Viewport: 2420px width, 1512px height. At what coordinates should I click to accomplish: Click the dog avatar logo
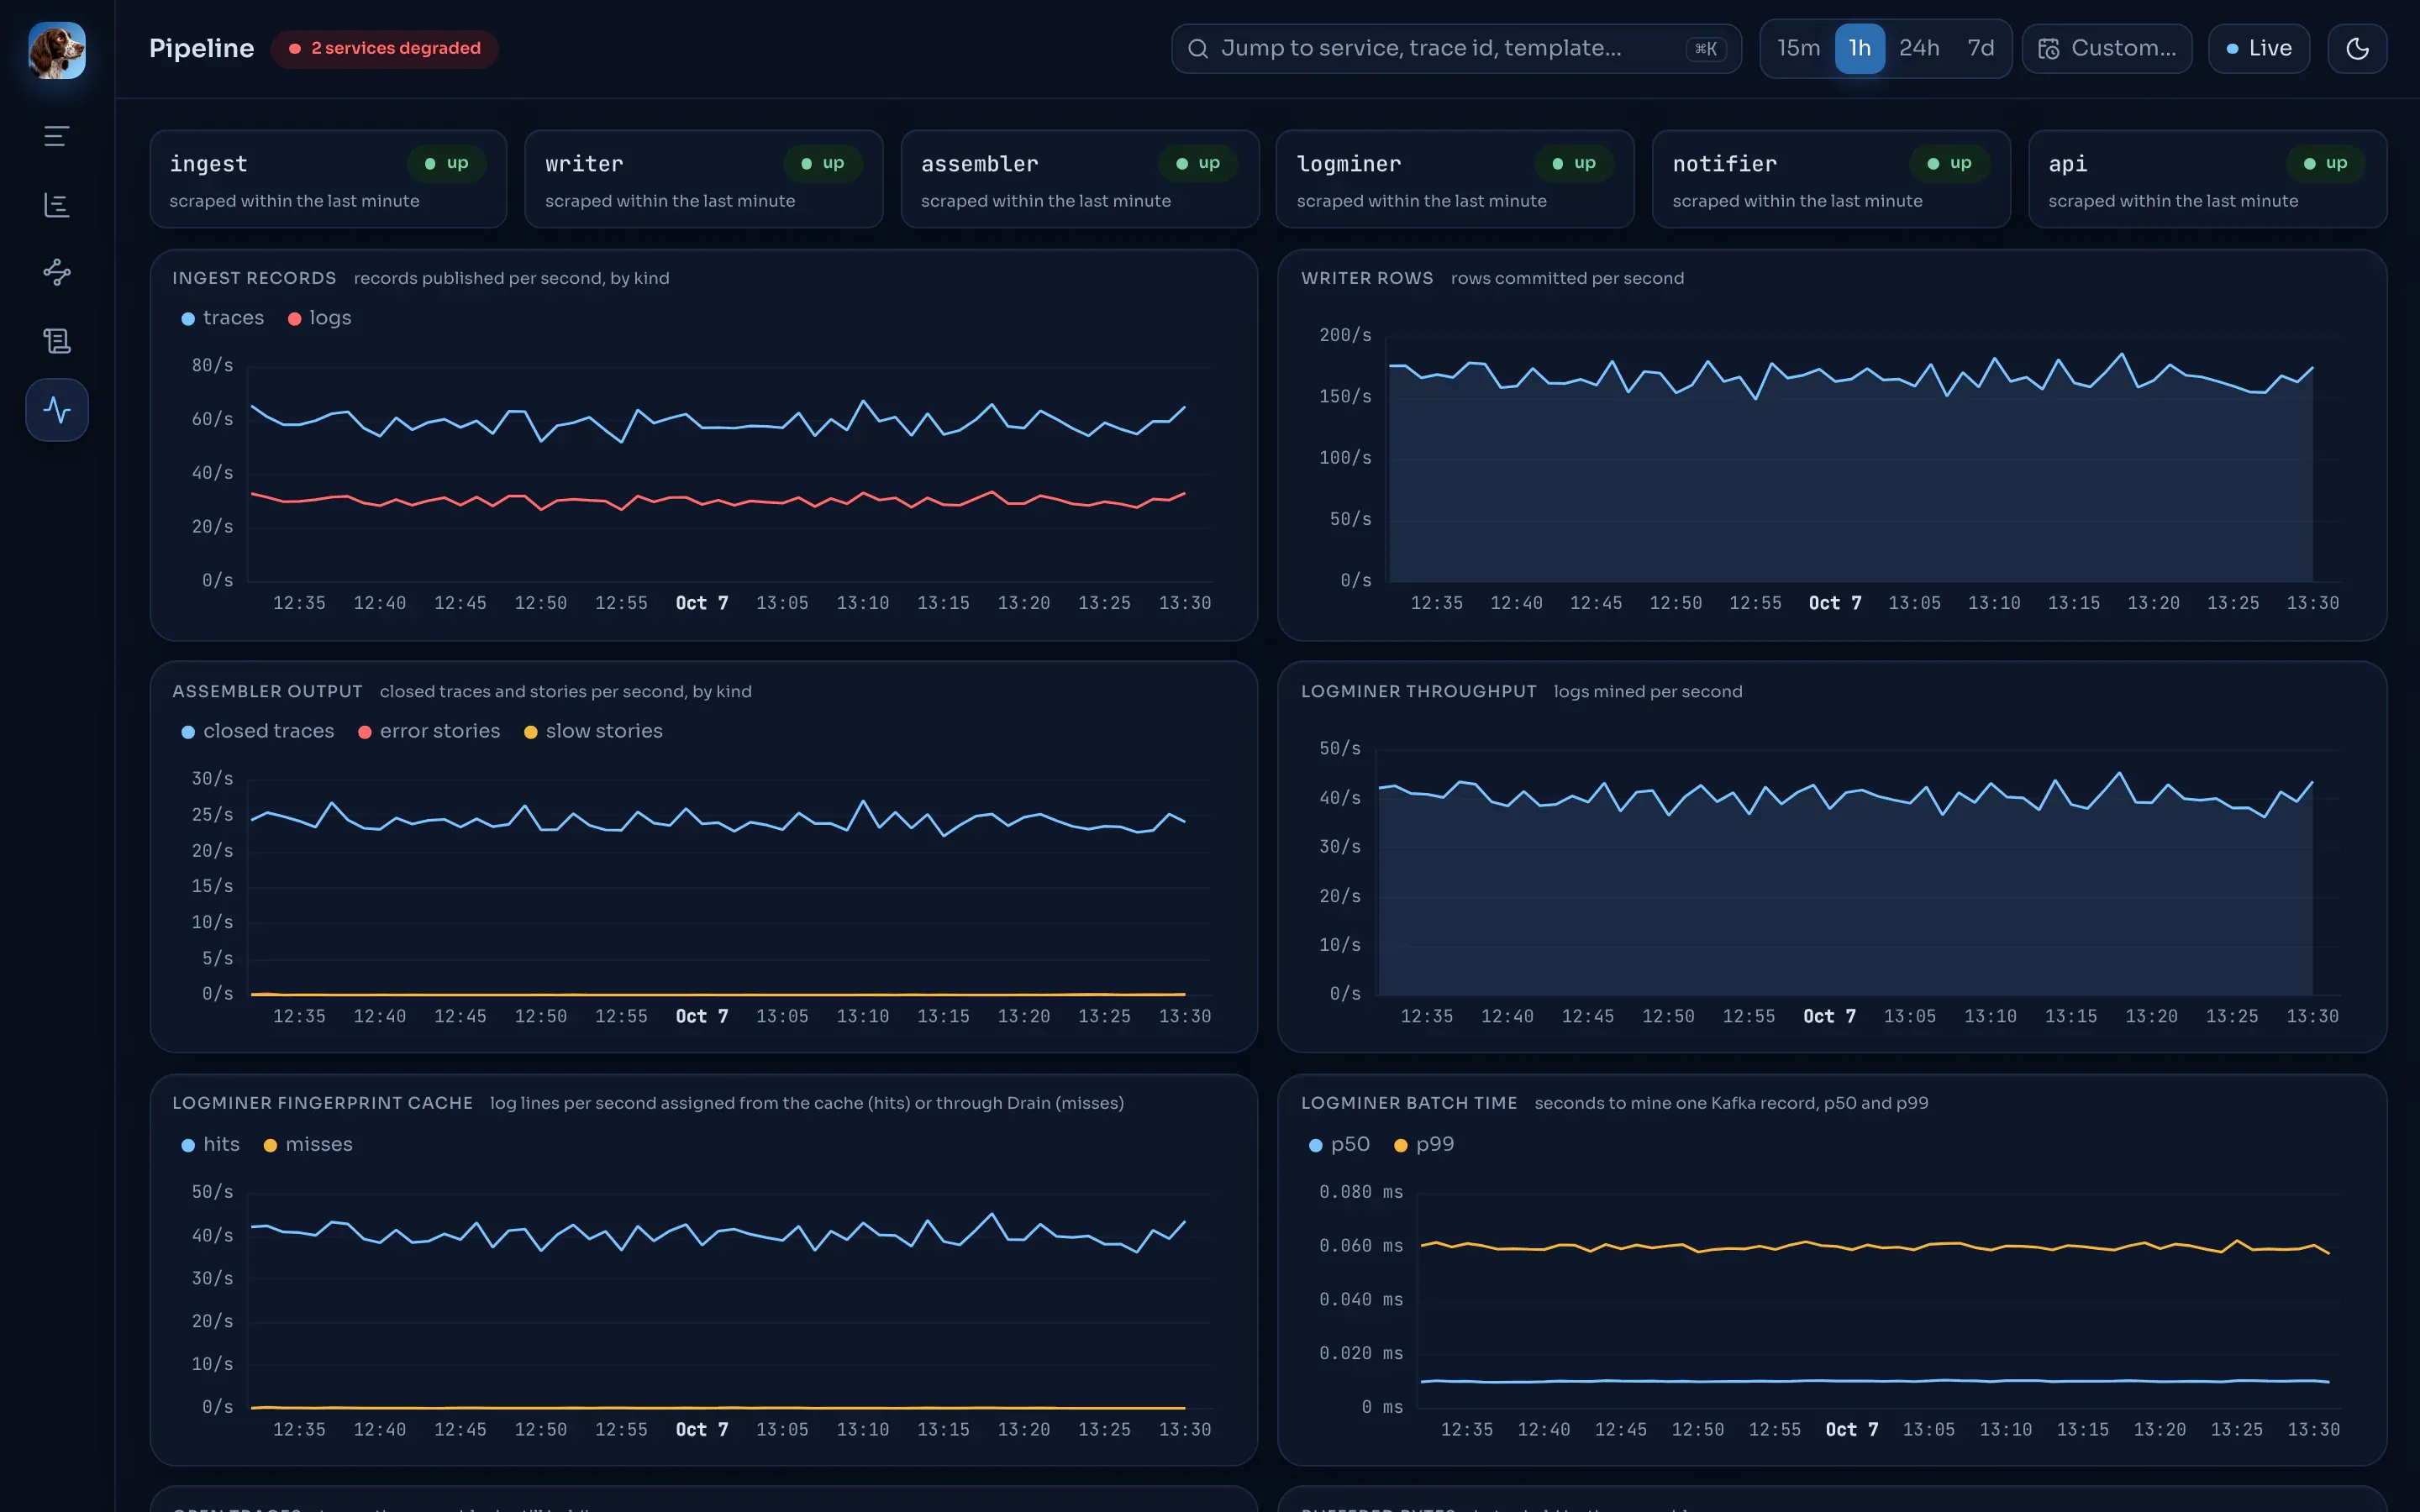tap(57, 50)
